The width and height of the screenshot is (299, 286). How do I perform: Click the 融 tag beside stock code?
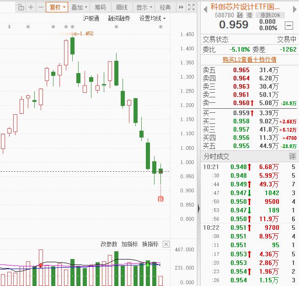(240, 15)
